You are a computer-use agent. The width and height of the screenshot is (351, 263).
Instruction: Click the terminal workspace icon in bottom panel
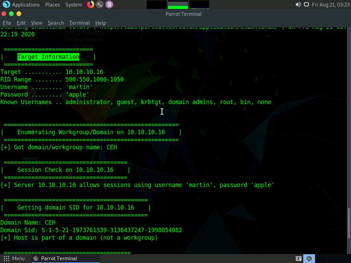[x=309, y=259]
